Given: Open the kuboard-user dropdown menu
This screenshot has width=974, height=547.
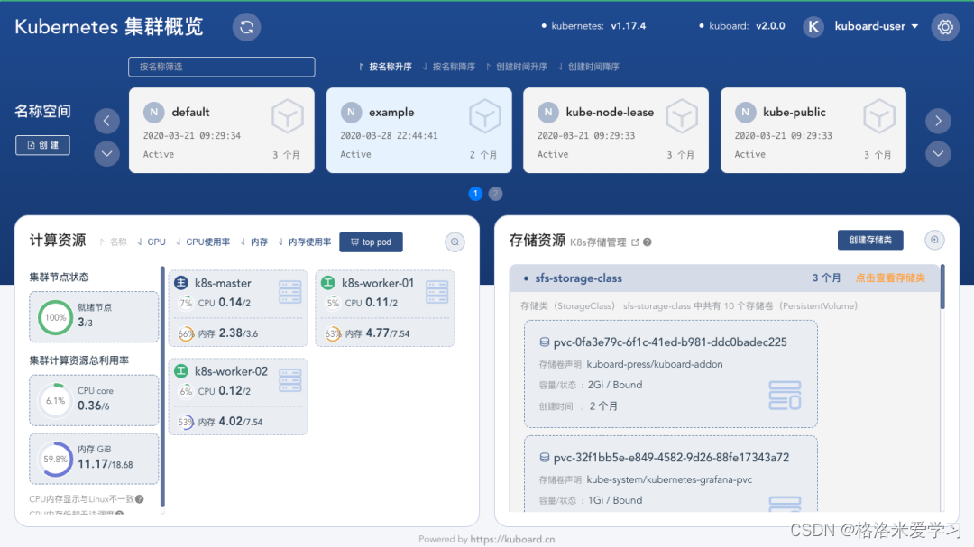Looking at the screenshot, I should 875,27.
